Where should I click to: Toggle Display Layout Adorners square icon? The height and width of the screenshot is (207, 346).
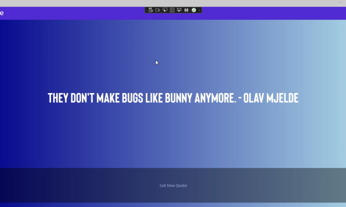point(172,10)
